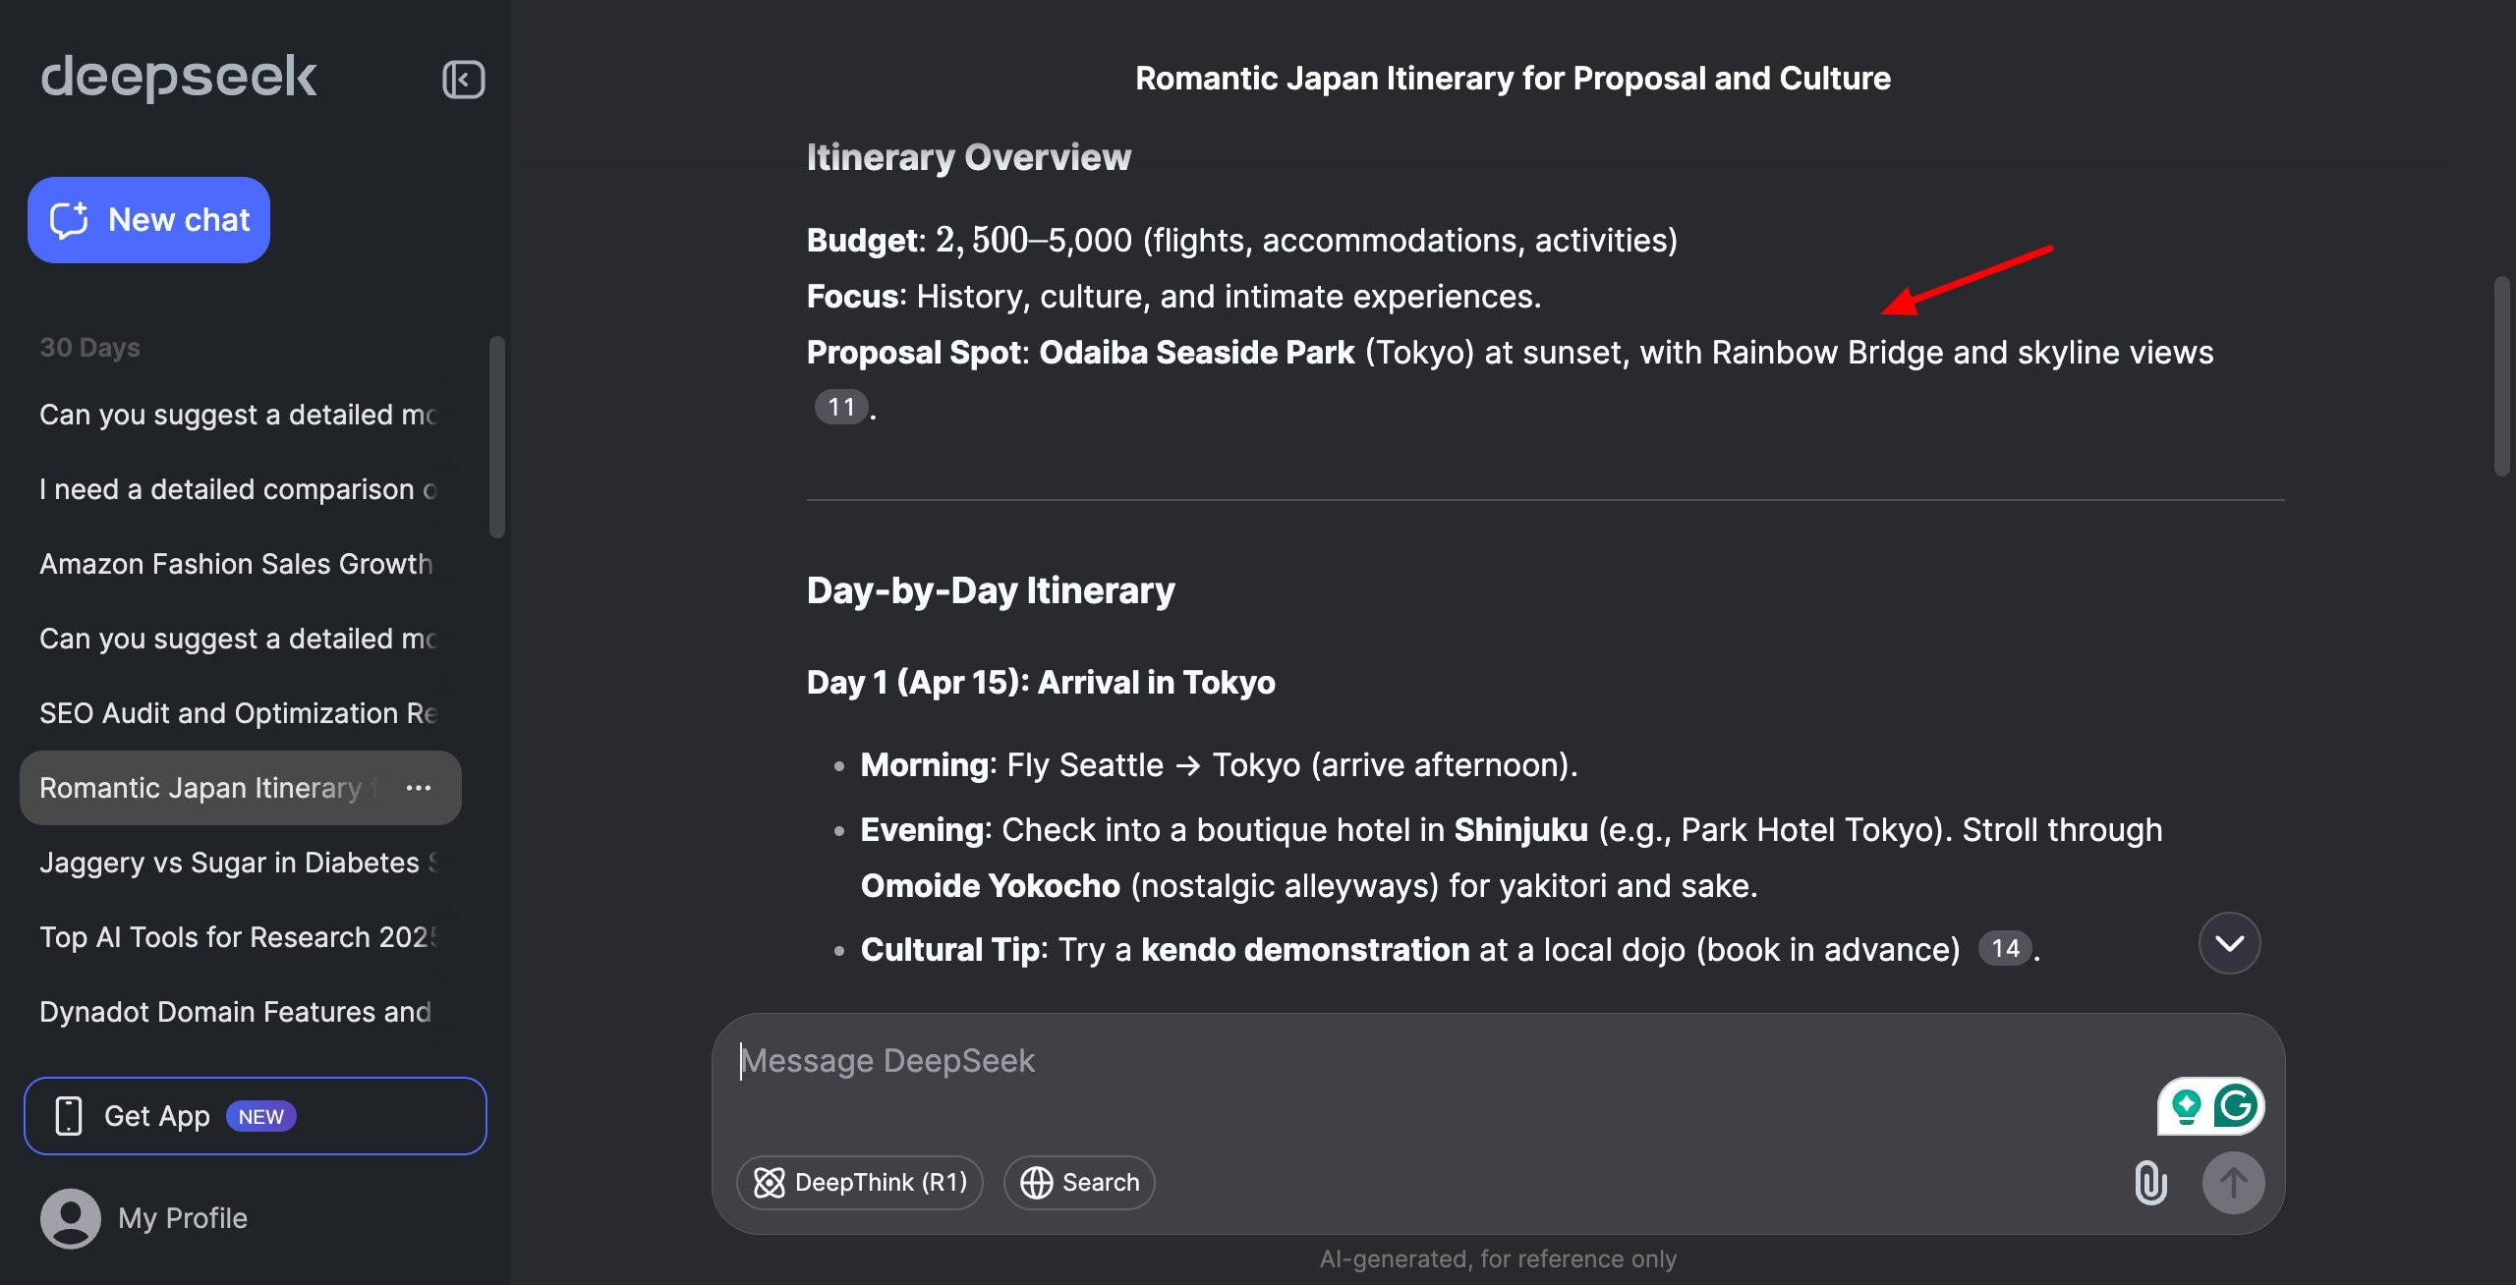Click the New chat button

pos(148,220)
